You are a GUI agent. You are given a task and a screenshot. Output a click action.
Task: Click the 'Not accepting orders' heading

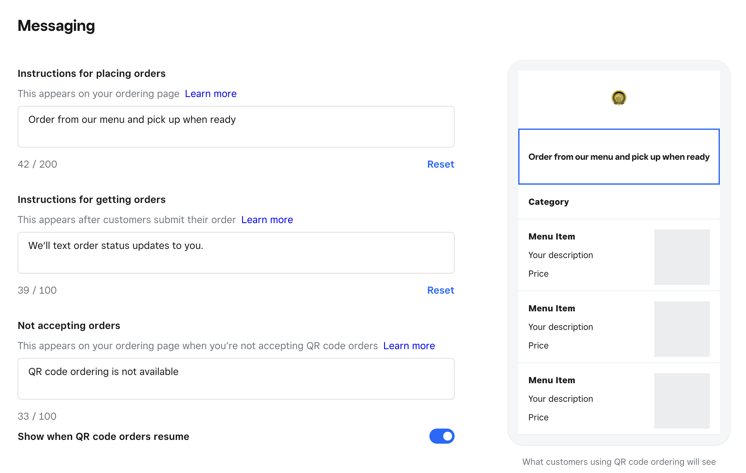pyautogui.click(x=69, y=326)
